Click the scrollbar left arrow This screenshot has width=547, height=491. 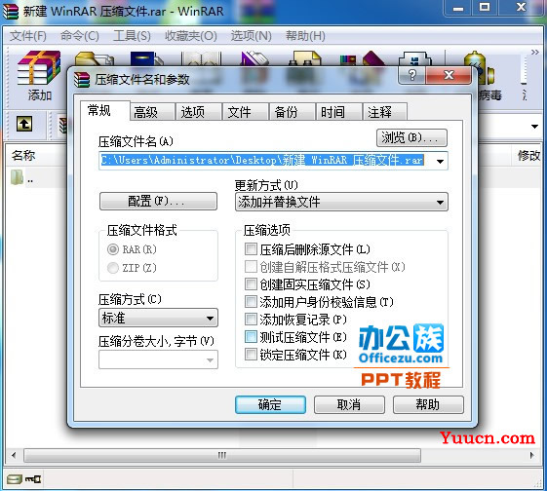tap(14, 455)
